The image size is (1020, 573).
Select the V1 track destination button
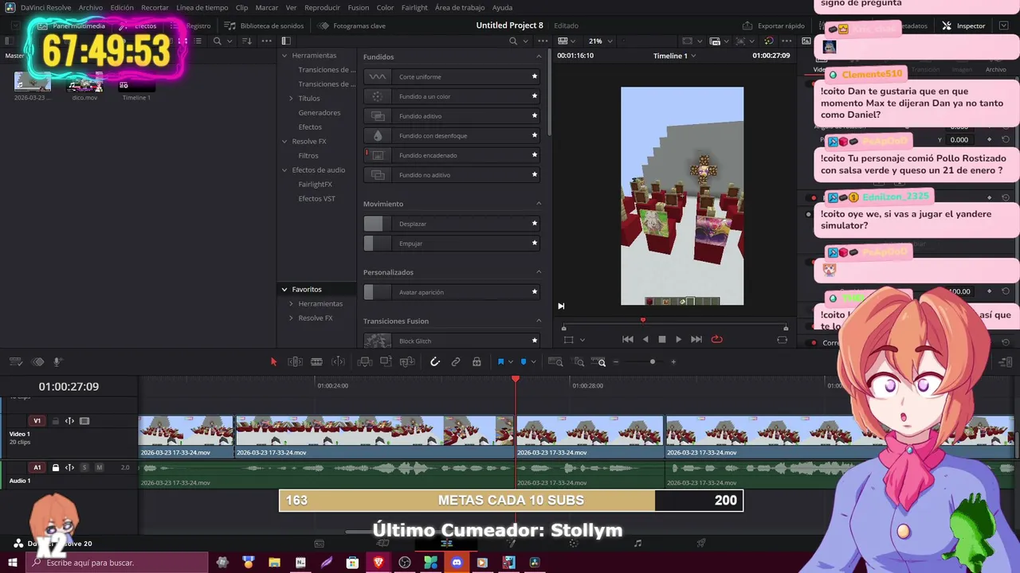point(37,421)
